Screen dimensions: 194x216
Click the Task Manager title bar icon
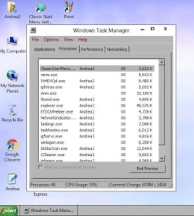[33, 30]
